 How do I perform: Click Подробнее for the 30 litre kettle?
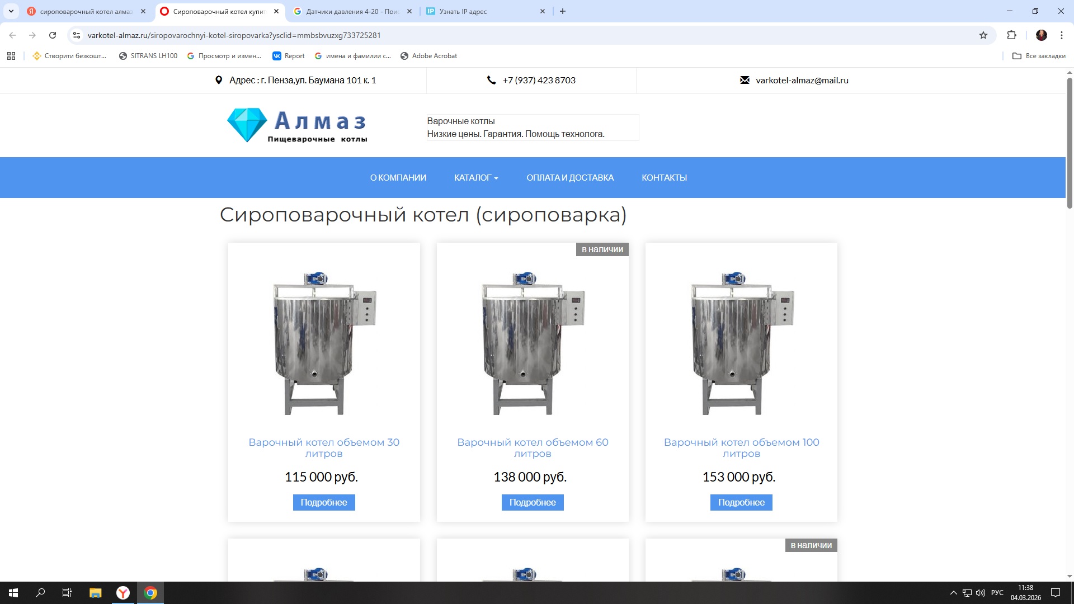coord(324,502)
